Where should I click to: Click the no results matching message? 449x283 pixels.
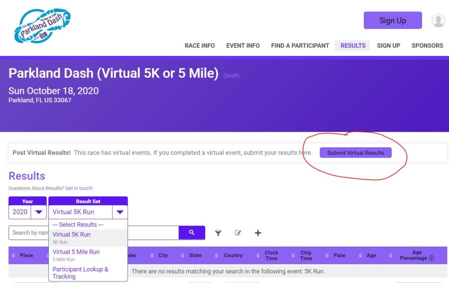[228, 271]
